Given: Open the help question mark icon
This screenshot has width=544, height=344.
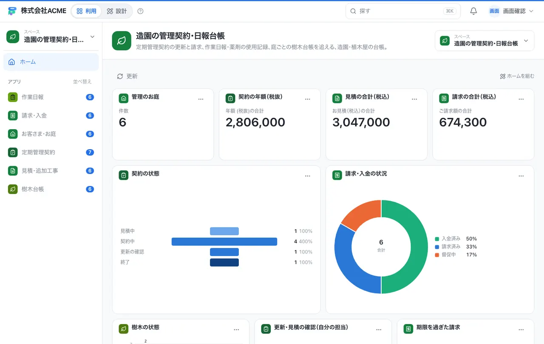Looking at the screenshot, I should (x=140, y=11).
